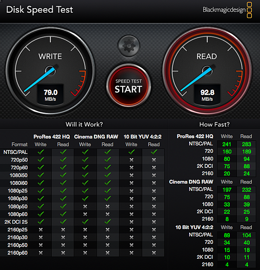Click 2160p60 10 Bit YUV read cross
The width and height of the screenshot is (260, 270).
tap(154, 253)
